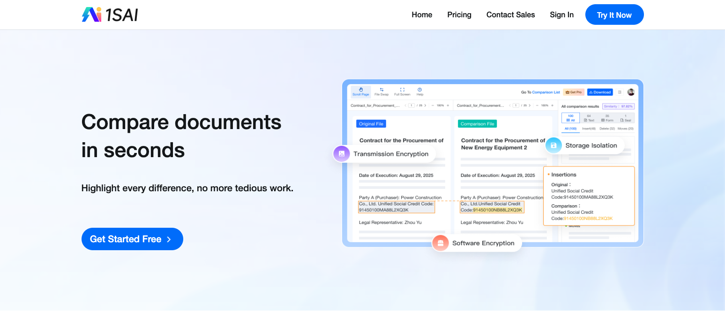
Task: Click the Get Pro button
Action: coord(574,92)
